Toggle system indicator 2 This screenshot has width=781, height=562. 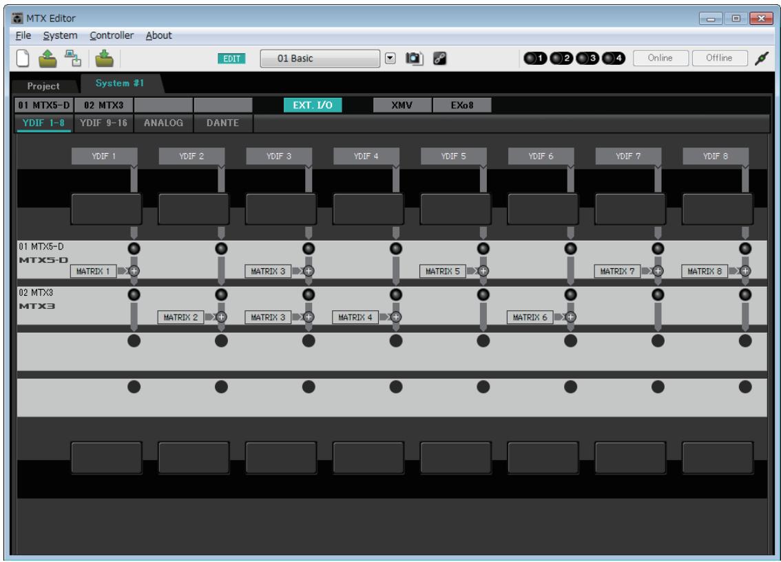pos(561,59)
